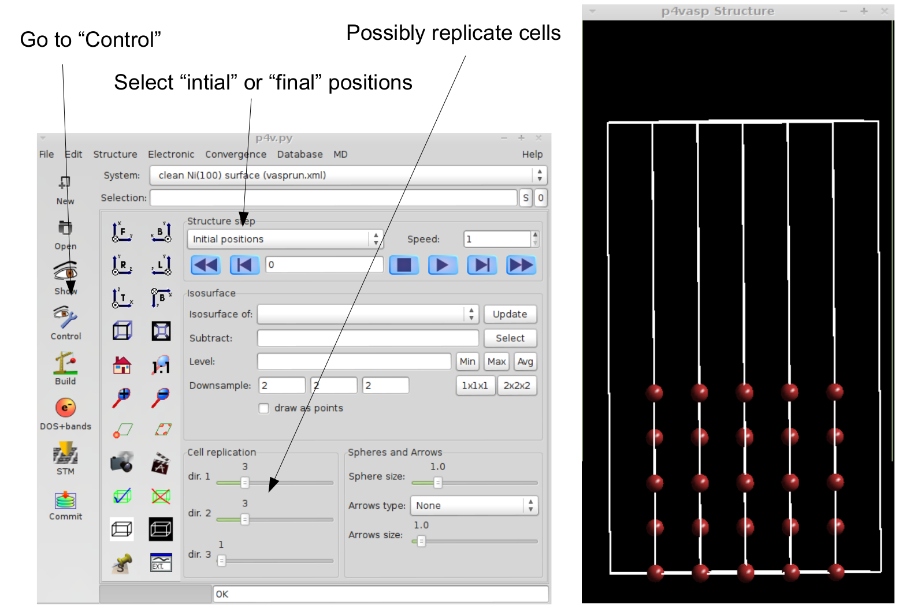The height and width of the screenshot is (608, 899).
Task: Open the Control panel in the sidebar
Action: pos(65,322)
